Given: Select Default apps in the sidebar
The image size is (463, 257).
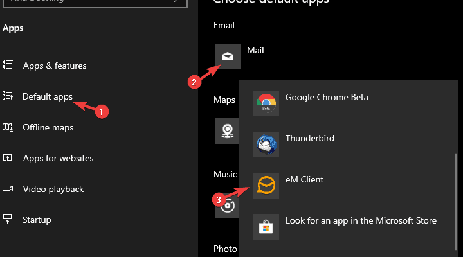Looking at the screenshot, I should [48, 97].
